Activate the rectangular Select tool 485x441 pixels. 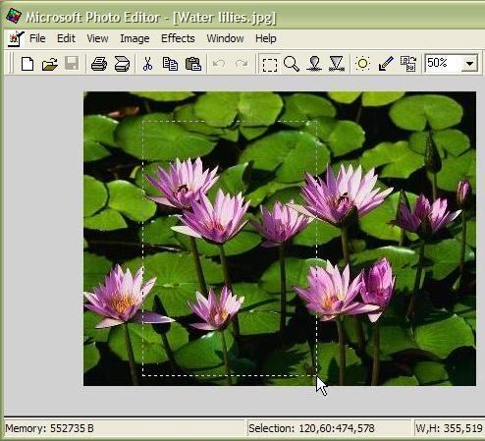[x=270, y=64]
